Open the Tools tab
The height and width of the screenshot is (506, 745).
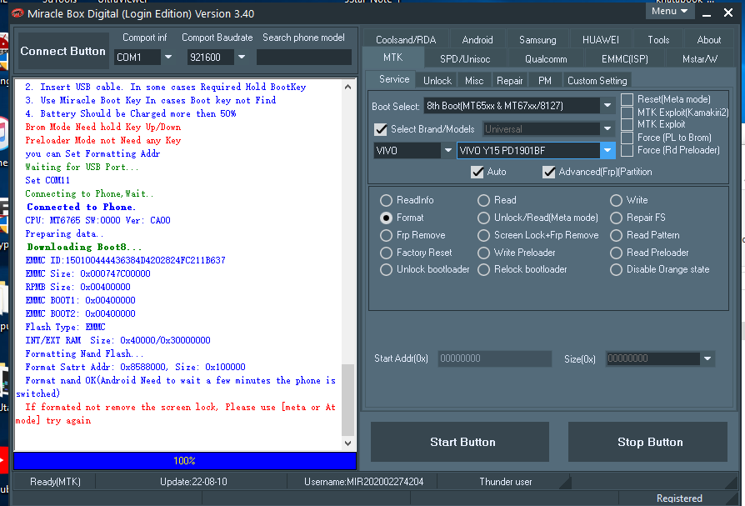coord(658,40)
